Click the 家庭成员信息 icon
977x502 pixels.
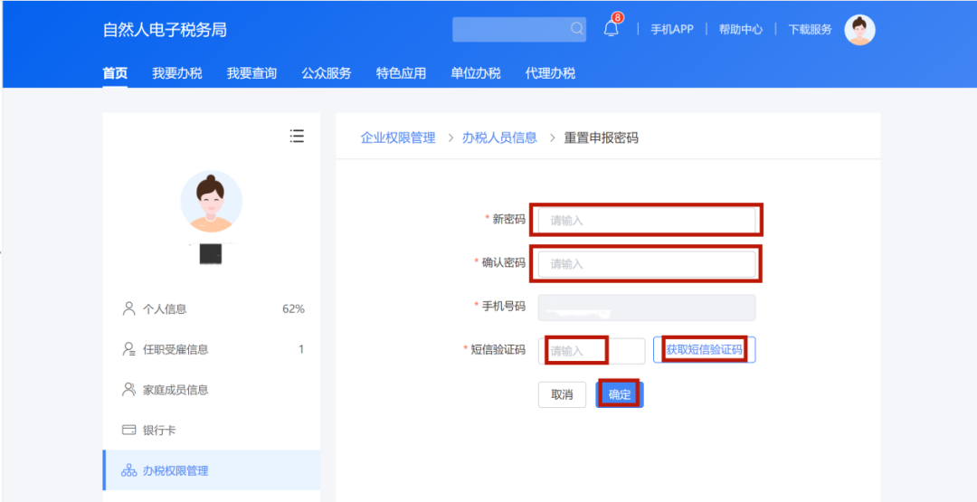pyautogui.click(x=129, y=390)
